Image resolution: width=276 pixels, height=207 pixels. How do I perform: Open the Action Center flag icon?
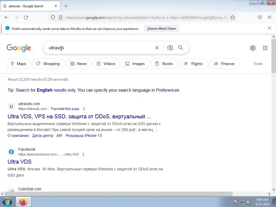pyautogui.click(x=236, y=202)
